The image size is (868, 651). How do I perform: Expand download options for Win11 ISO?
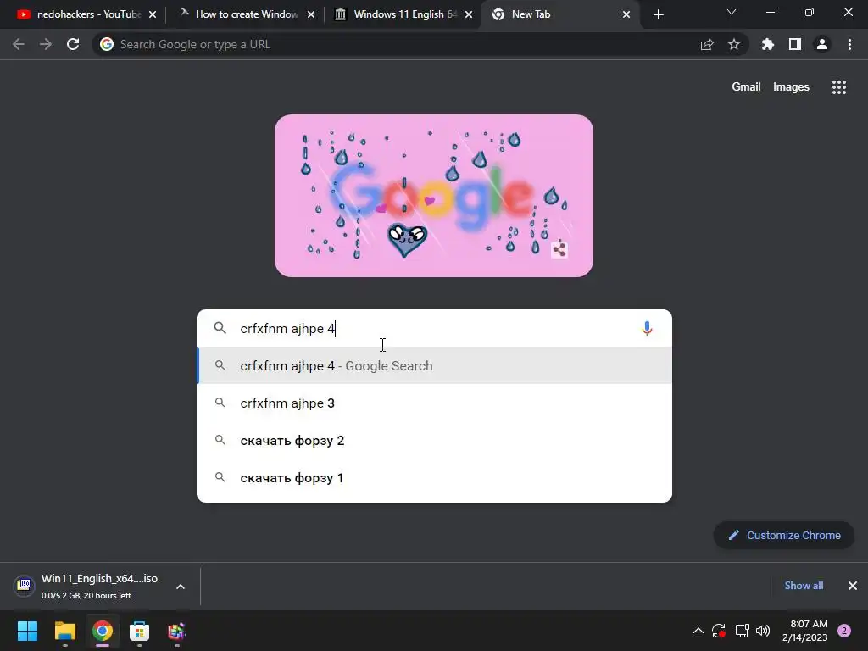tap(181, 587)
